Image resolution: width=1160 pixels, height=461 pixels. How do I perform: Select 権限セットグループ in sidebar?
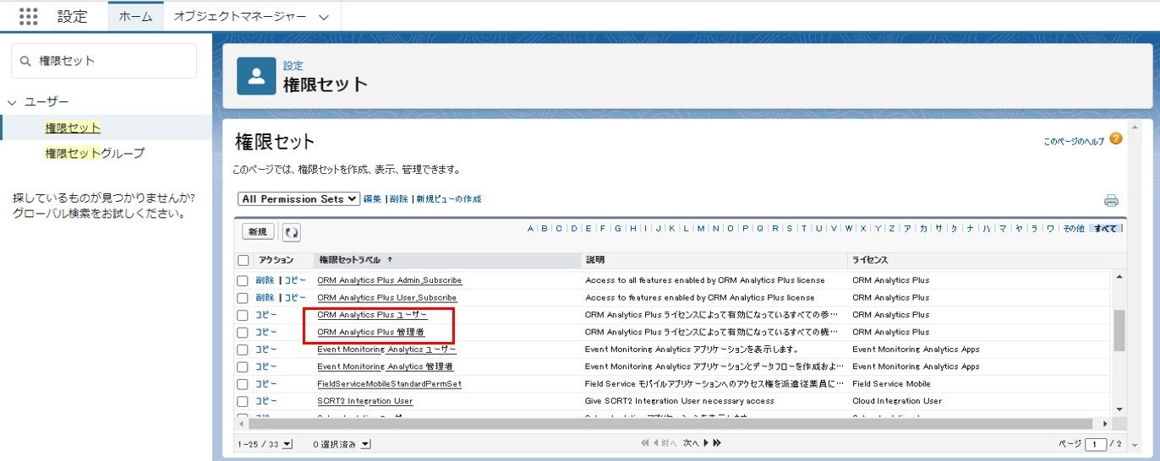point(95,154)
